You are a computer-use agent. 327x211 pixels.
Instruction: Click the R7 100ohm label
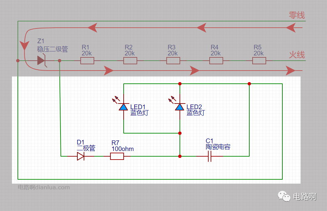123,146
